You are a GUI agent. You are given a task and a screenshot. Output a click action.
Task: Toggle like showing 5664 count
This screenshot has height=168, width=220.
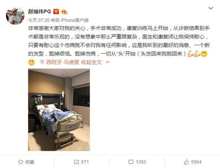click(x=193, y=162)
